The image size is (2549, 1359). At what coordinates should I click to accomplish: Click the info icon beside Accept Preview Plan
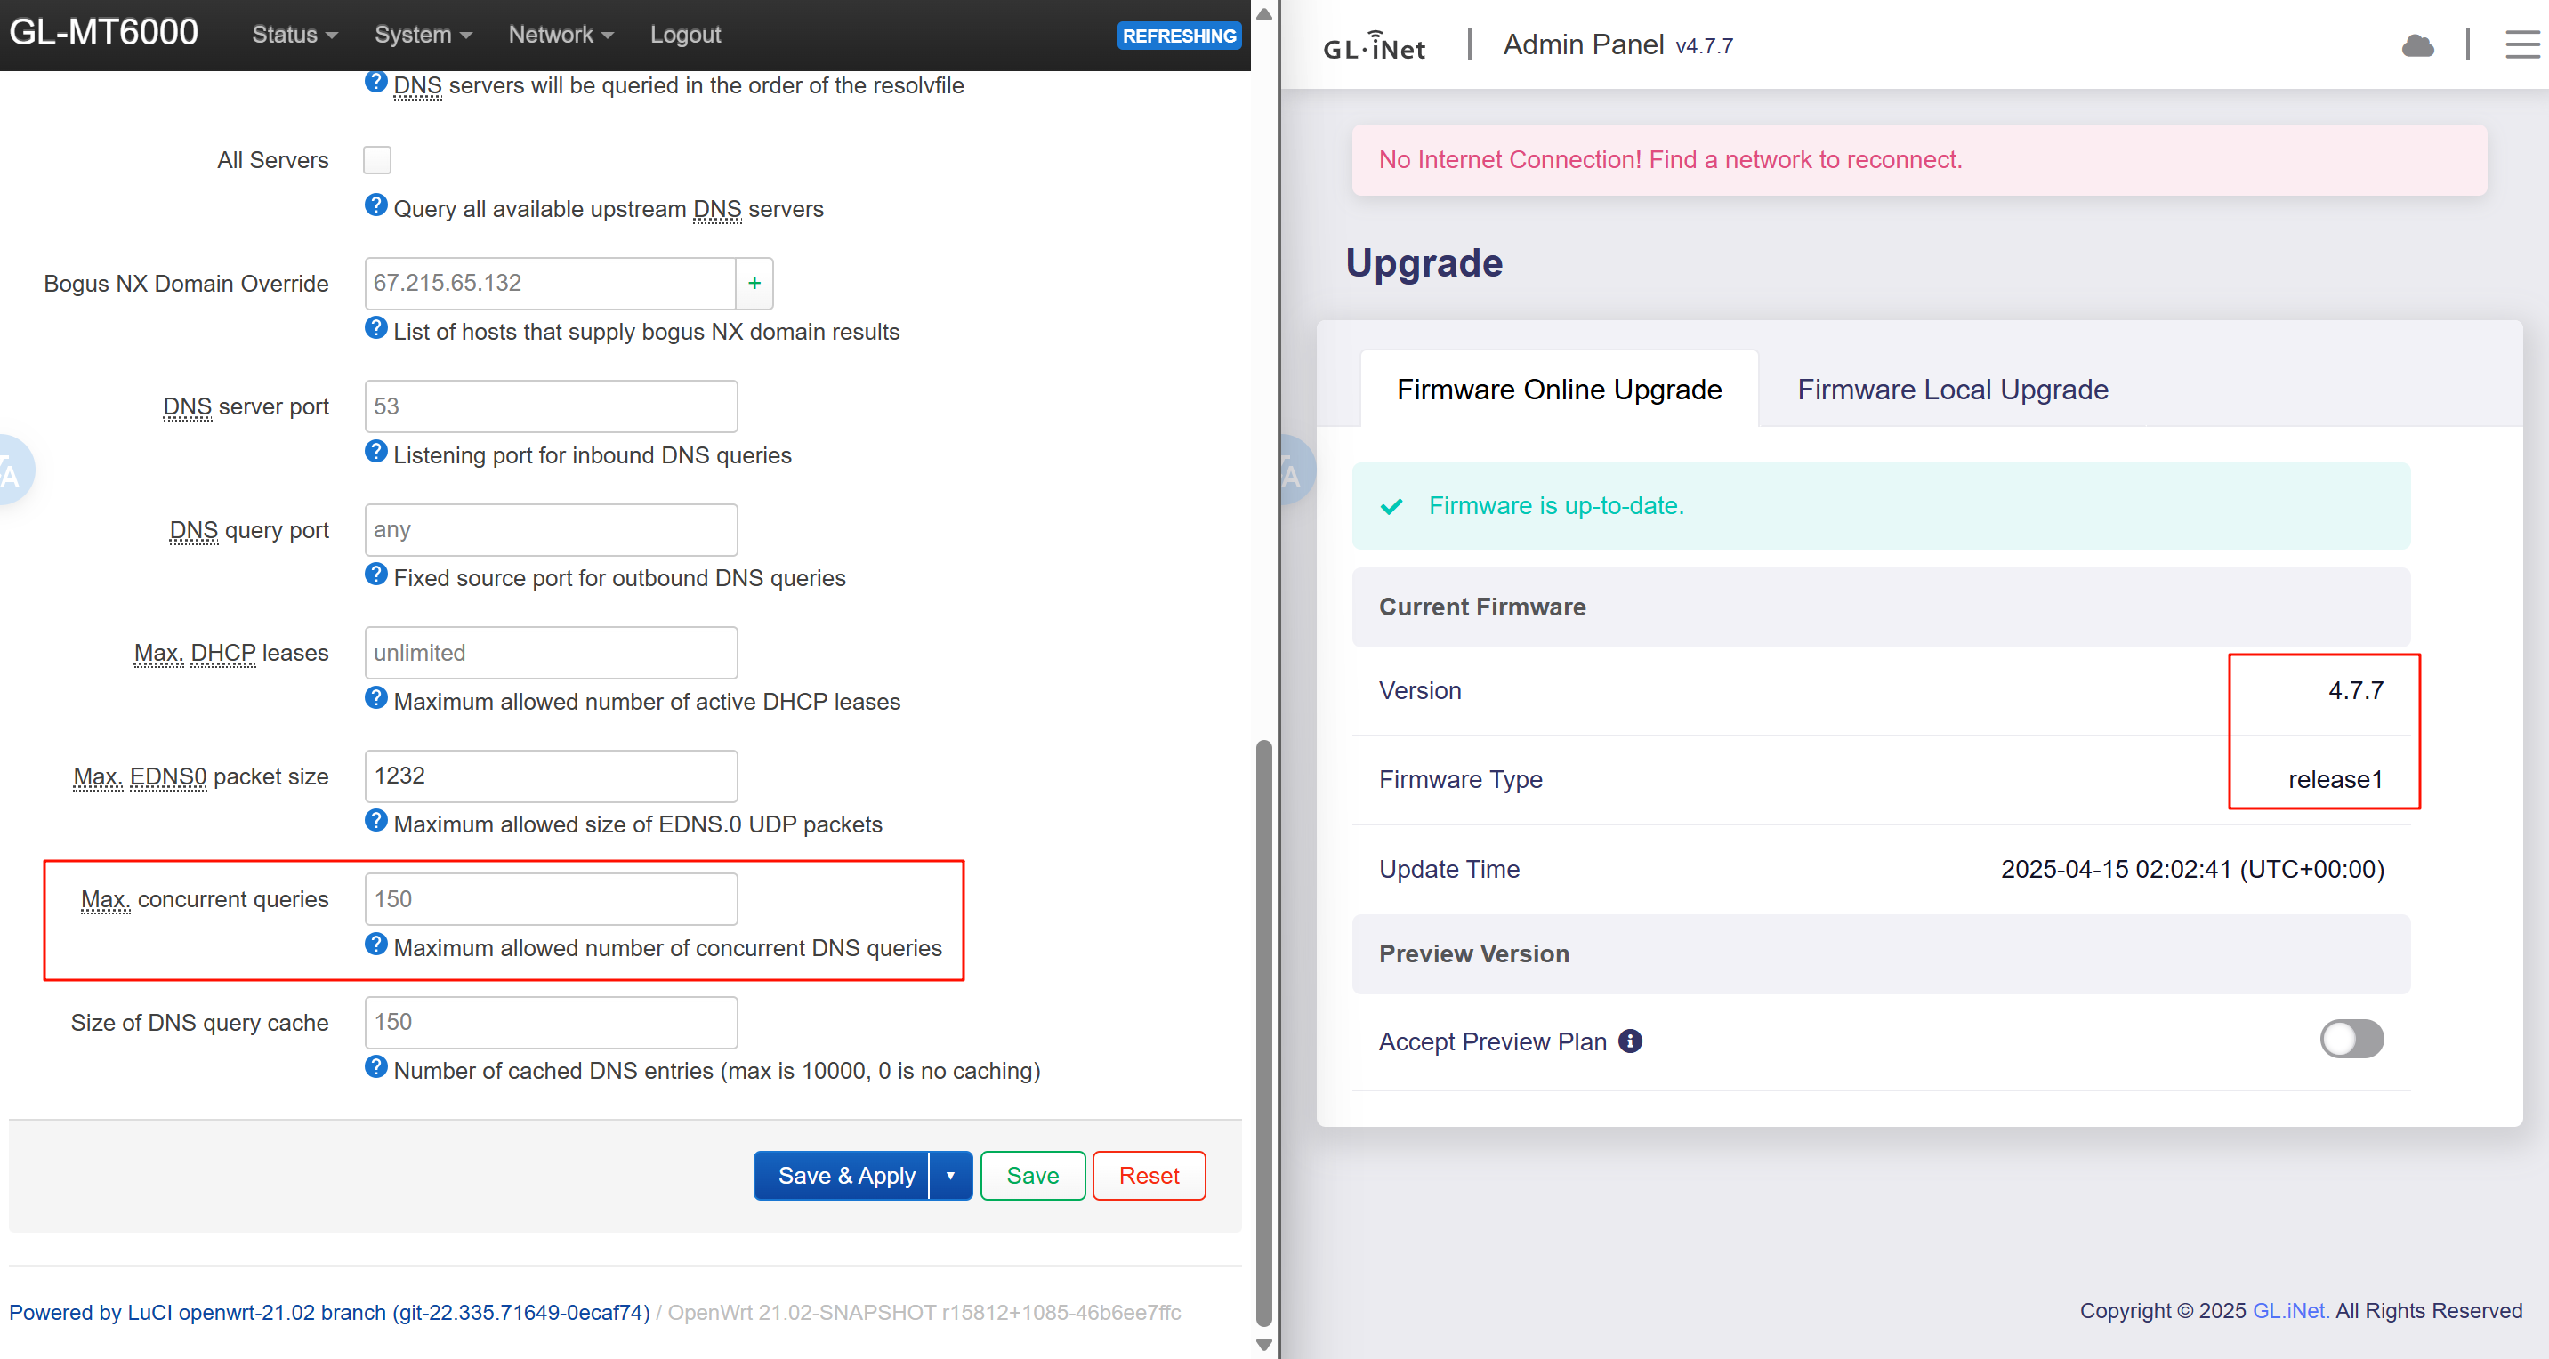pyautogui.click(x=1630, y=1041)
